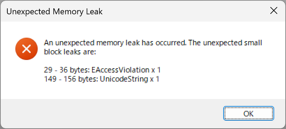Click the 'block leaks are:' line
The image size is (286, 129).
click(70, 52)
